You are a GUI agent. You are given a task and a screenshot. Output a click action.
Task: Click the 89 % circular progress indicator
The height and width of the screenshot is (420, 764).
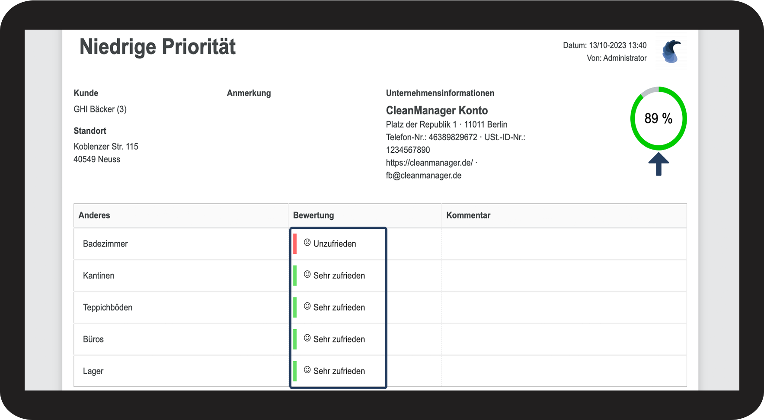658,119
